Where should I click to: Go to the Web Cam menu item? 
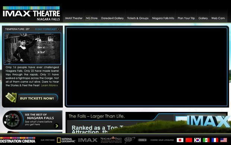tap(218, 18)
